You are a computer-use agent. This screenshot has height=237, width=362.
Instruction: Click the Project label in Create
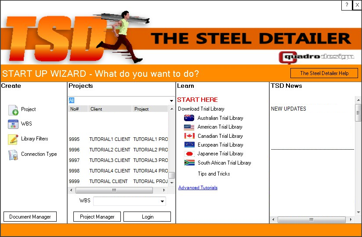(29, 109)
